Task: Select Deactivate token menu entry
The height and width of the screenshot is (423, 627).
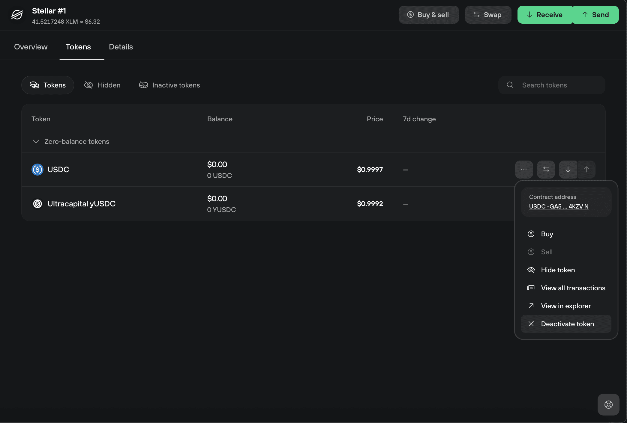Action: pos(566,324)
